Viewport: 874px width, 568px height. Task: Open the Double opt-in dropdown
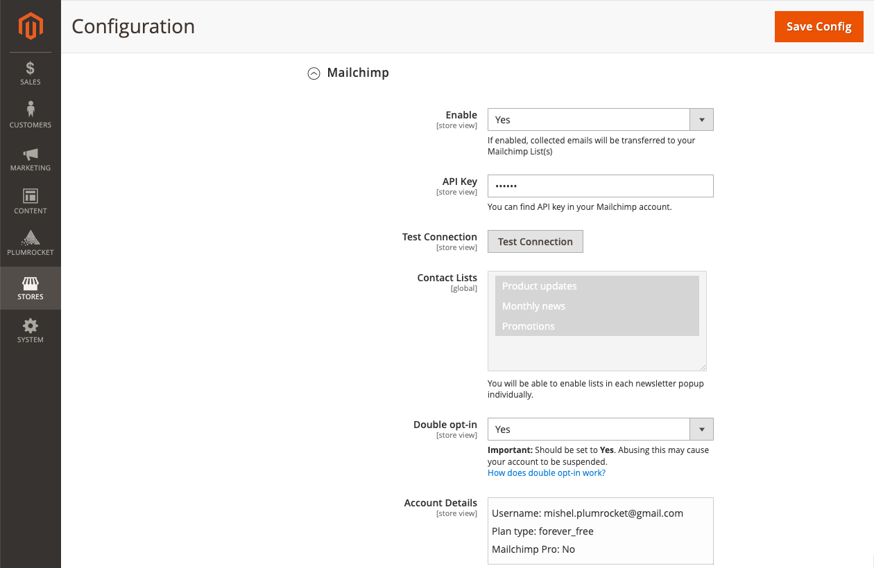[701, 429]
